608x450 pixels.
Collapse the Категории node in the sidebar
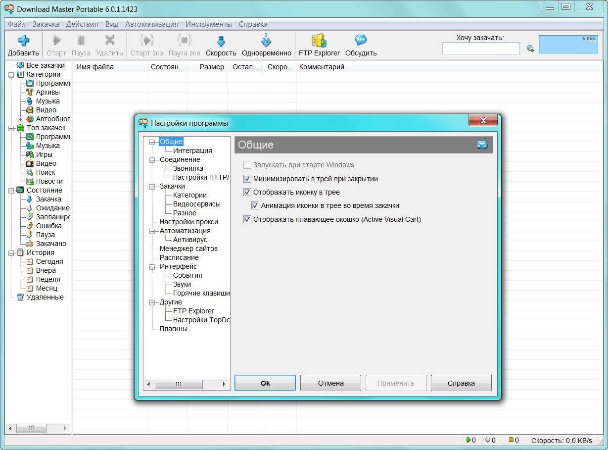(x=11, y=74)
